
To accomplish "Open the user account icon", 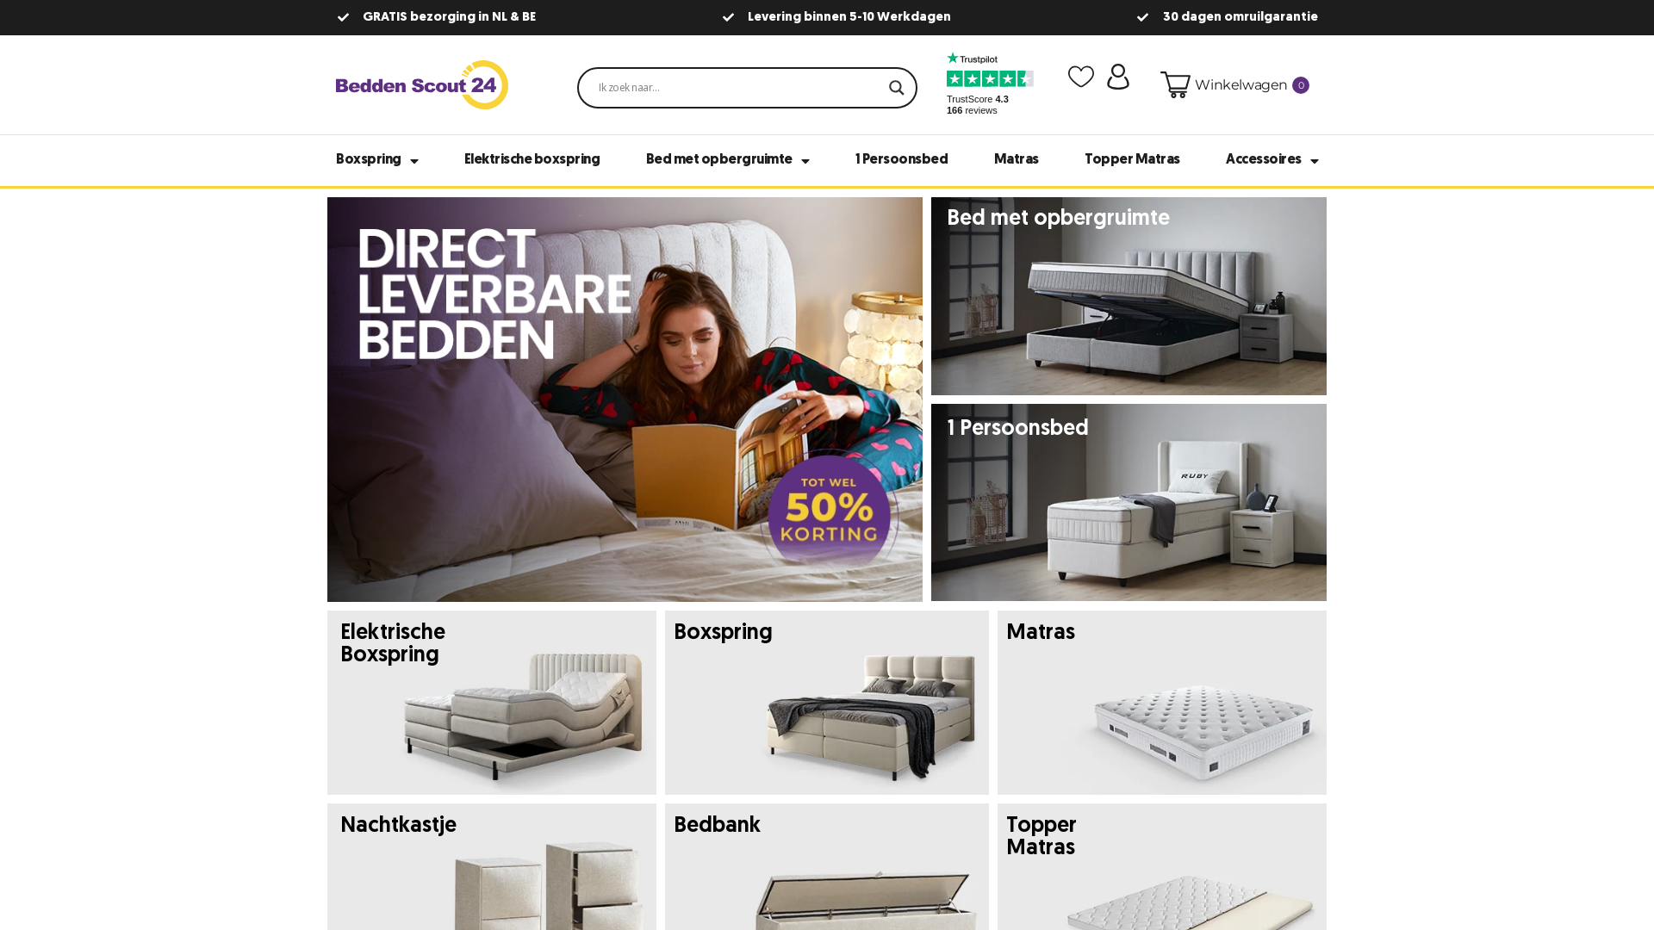I will click(x=1118, y=77).
